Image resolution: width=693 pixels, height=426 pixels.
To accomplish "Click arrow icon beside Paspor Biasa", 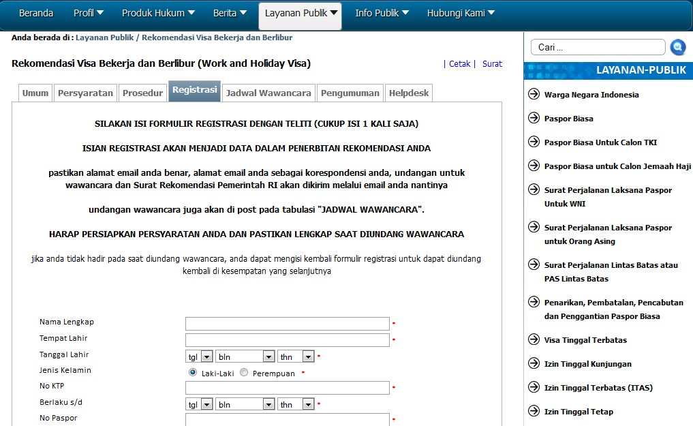I will (534, 117).
